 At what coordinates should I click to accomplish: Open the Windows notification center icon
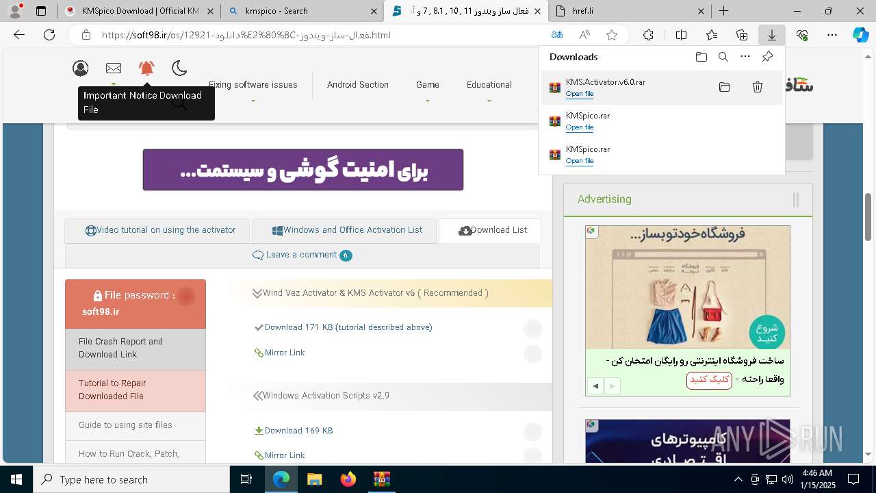(853, 479)
